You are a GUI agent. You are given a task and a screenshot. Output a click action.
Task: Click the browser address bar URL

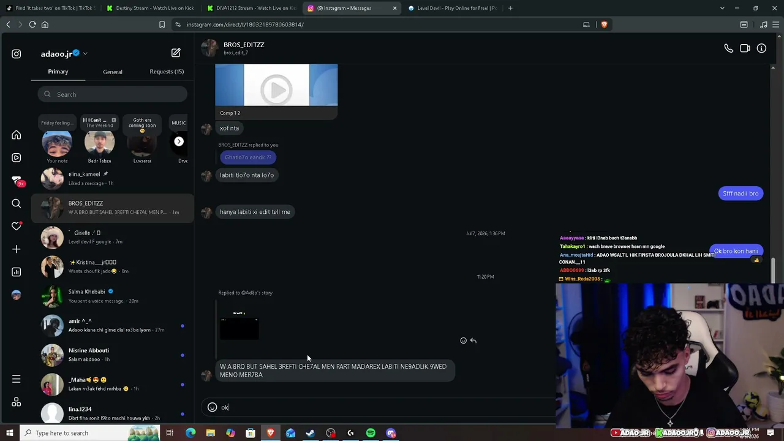(245, 24)
